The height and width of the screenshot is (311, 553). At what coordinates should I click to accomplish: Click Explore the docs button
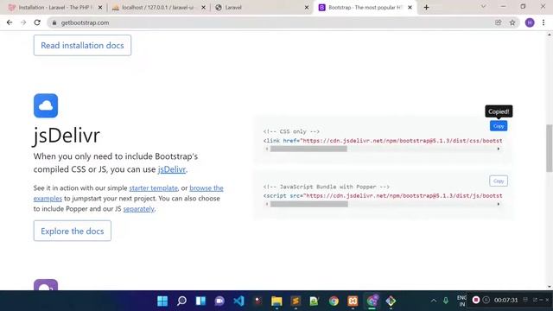tap(73, 231)
